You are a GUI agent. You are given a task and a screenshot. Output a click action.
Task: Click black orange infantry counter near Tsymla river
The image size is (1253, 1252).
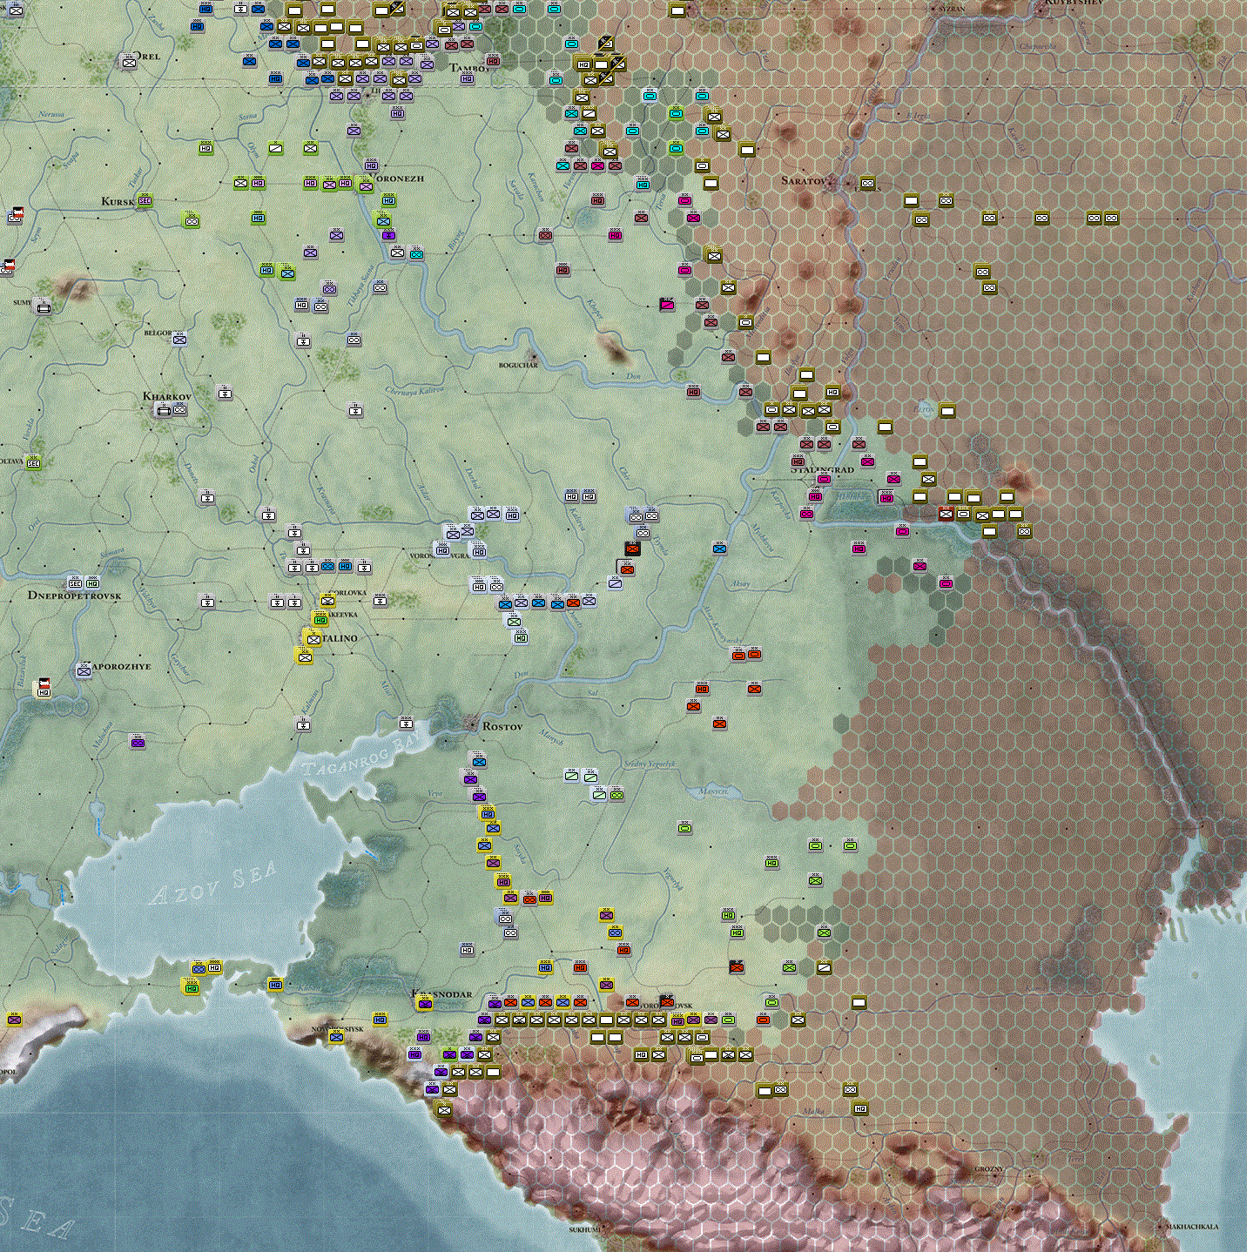coord(632,549)
